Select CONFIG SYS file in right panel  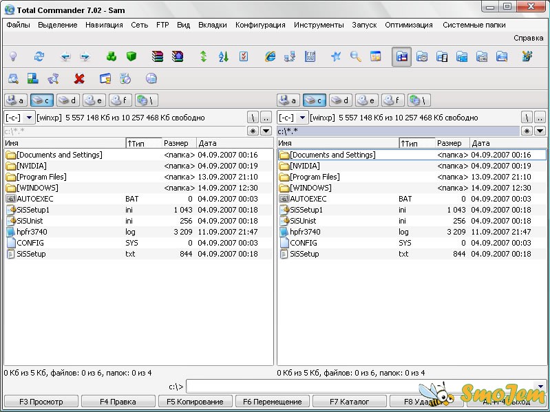tap(412, 243)
